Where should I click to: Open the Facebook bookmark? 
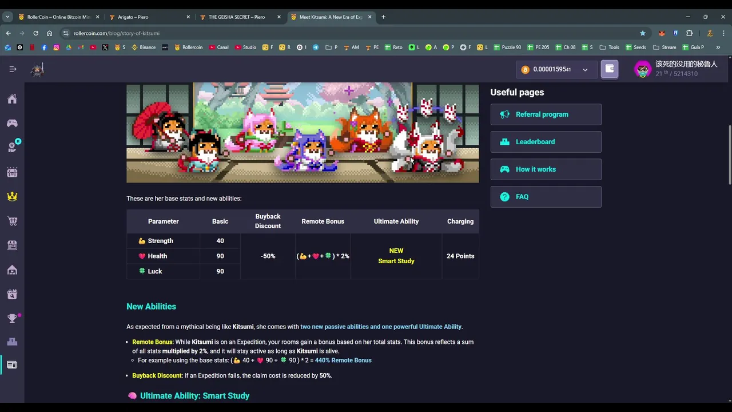pyautogui.click(x=44, y=47)
